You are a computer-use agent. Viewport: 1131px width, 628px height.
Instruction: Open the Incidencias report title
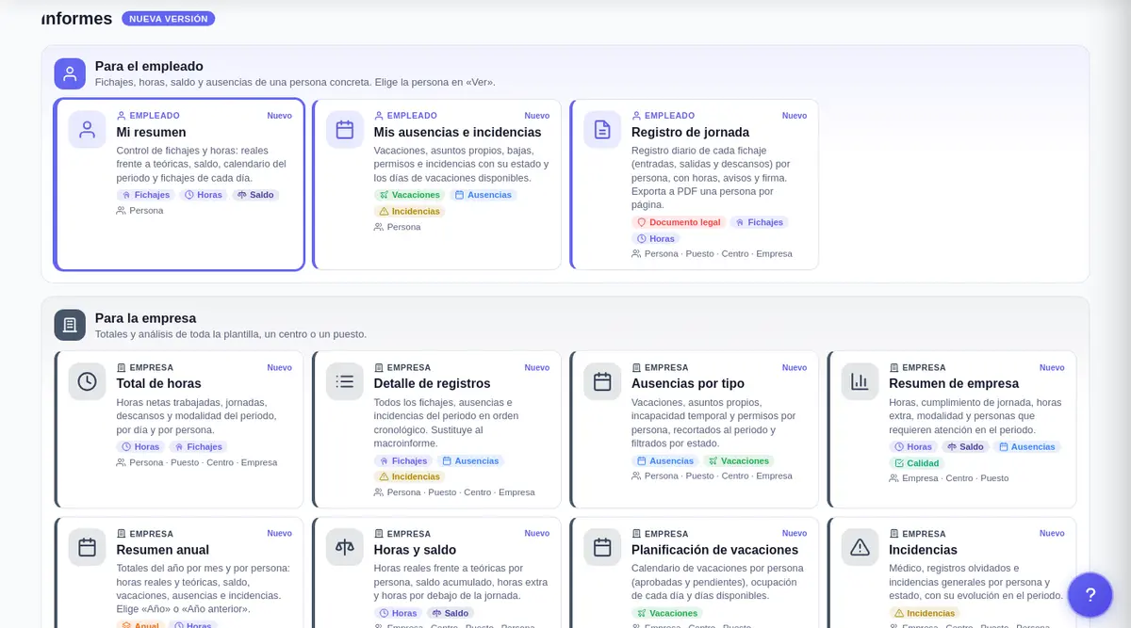tap(923, 550)
